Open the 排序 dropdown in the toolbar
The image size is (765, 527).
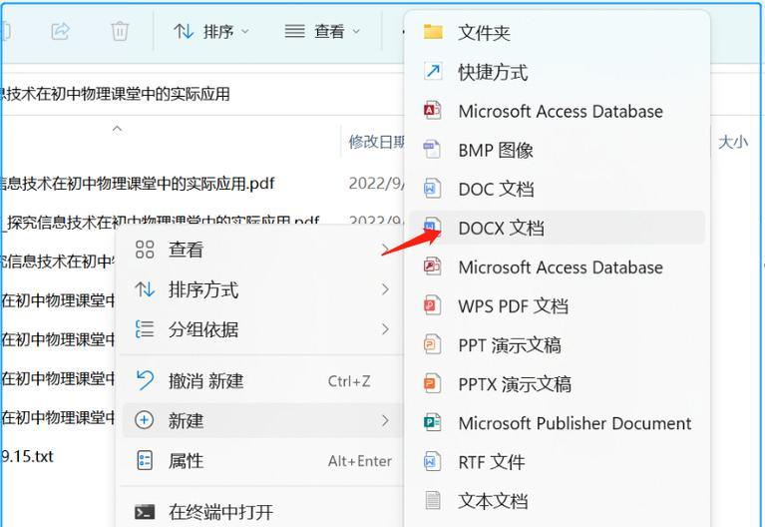pos(211,32)
